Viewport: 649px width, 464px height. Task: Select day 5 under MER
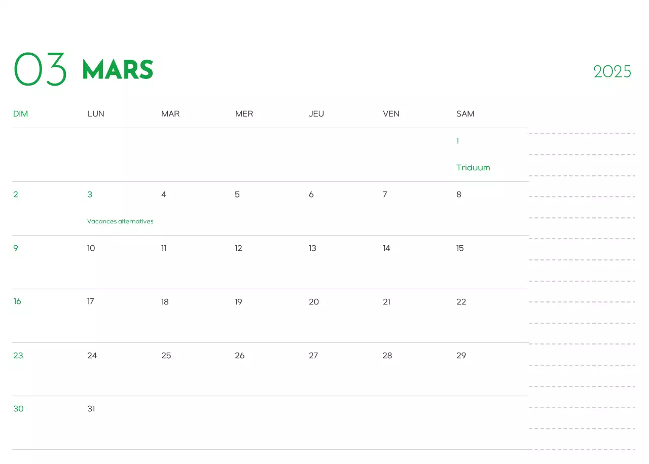coord(237,195)
